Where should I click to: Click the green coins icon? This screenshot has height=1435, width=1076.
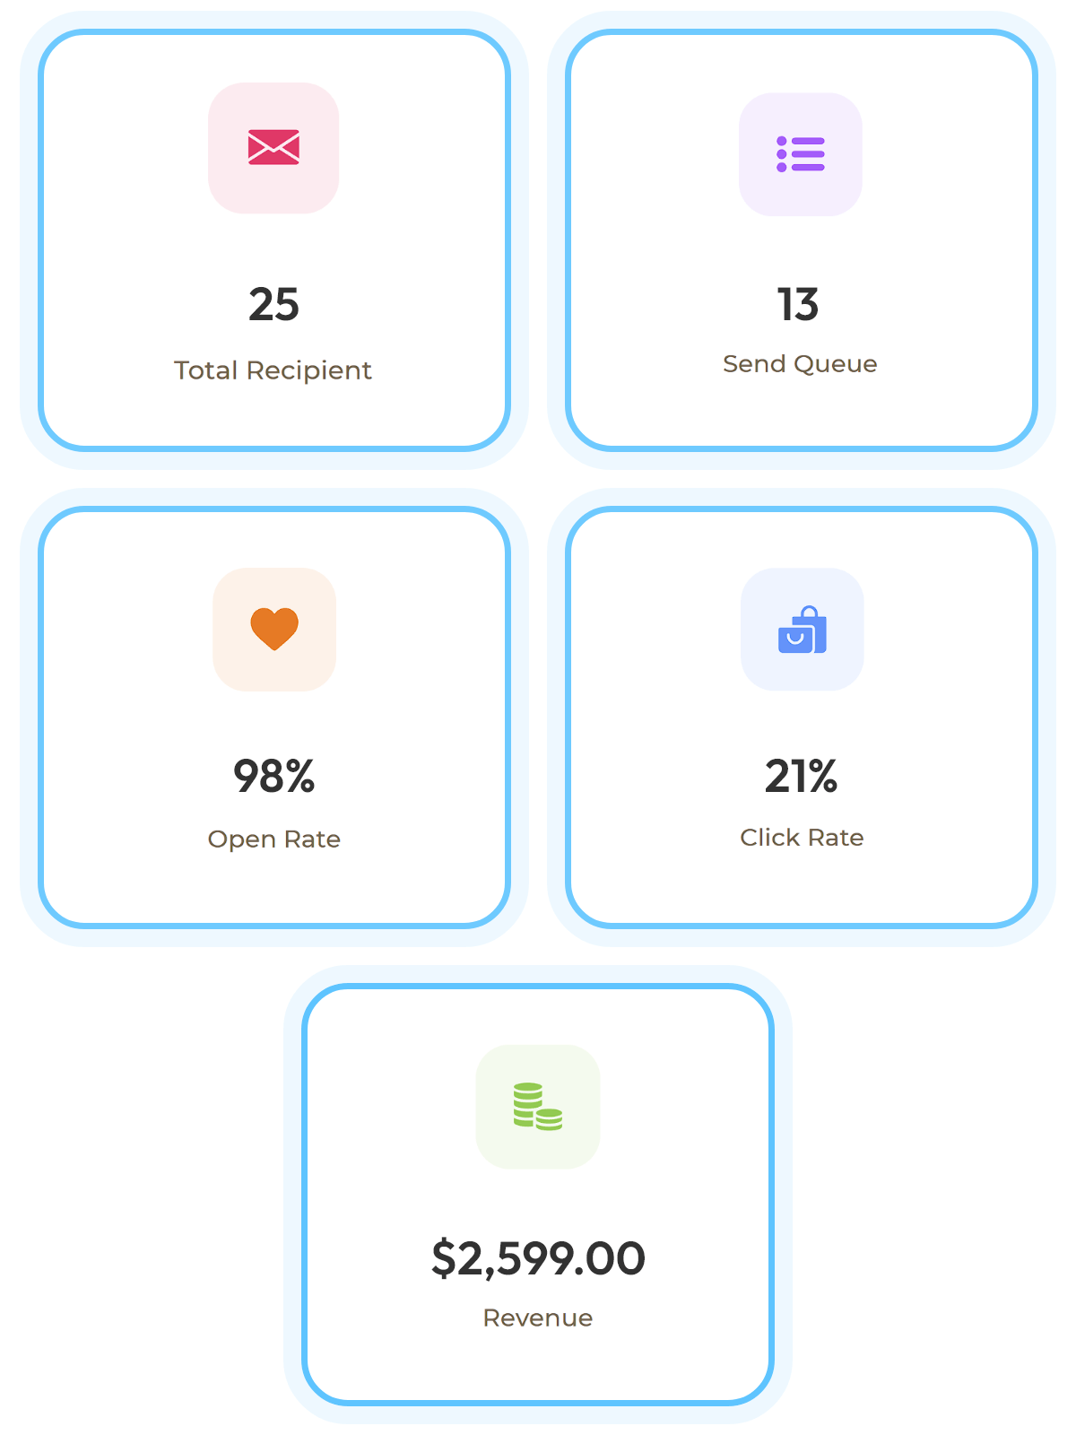click(x=538, y=1107)
